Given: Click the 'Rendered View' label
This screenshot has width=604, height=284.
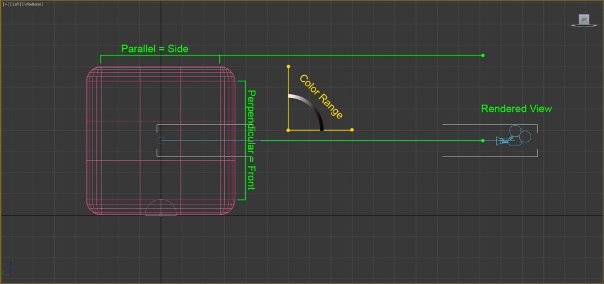Looking at the screenshot, I should point(516,109).
